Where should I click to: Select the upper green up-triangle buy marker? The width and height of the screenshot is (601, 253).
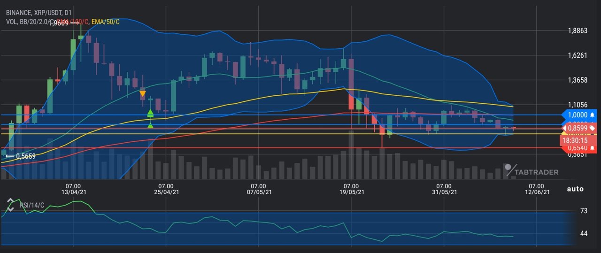click(150, 113)
